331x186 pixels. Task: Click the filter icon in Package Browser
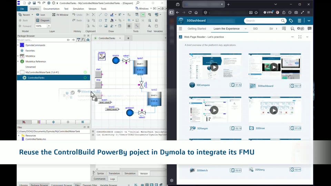79,40
